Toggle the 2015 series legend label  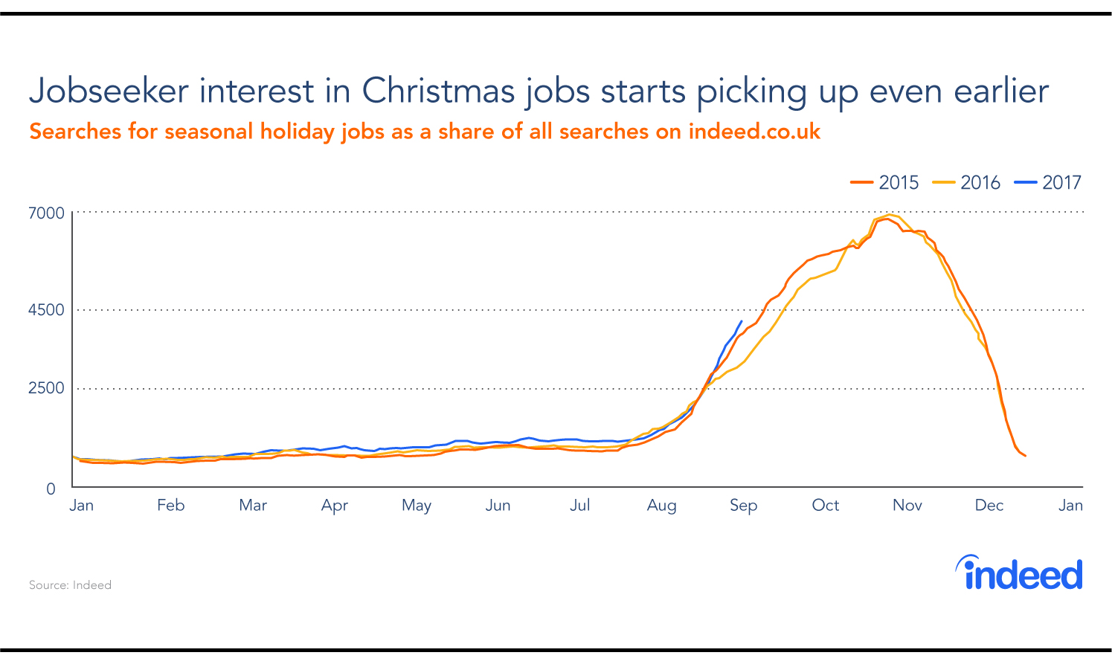(899, 182)
